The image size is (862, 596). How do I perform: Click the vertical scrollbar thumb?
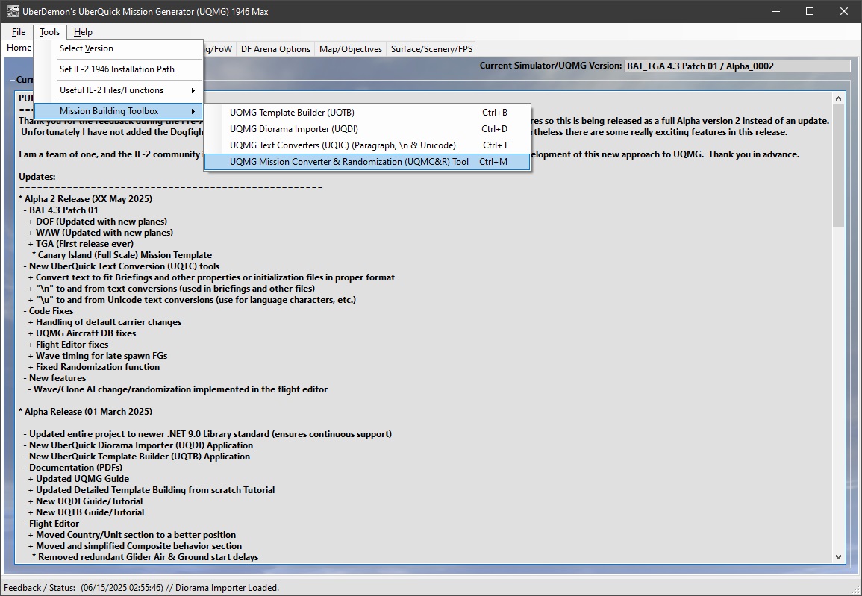838,166
